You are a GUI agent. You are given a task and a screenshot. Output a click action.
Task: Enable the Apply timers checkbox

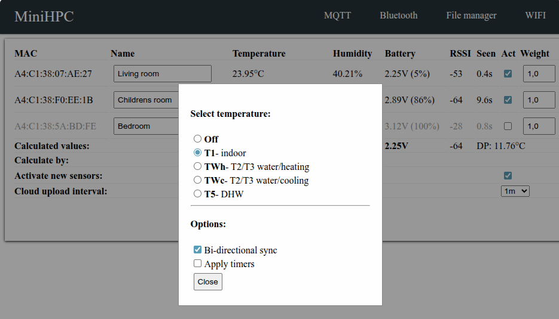coord(198,264)
